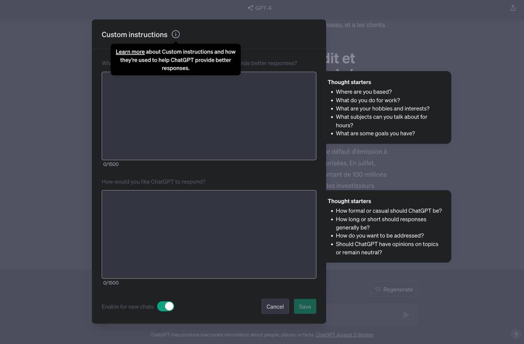Toggle Enable for new chats switch

point(165,306)
